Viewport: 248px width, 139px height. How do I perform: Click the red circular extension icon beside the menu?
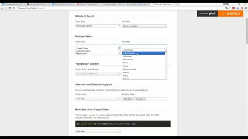pyautogui.click(x=242, y=8)
